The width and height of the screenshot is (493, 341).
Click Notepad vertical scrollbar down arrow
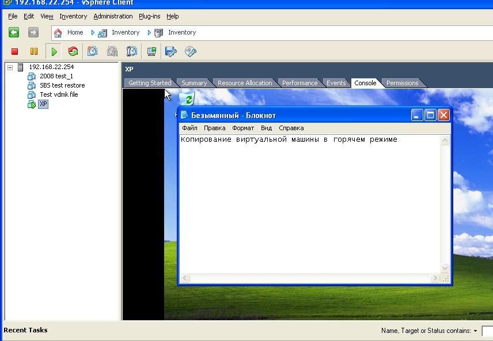click(445, 268)
